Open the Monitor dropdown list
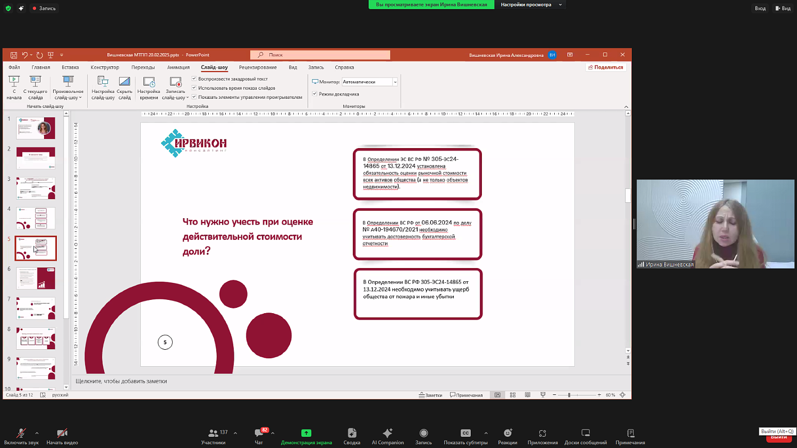The height and width of the screenshot is (448, 797). tap(395, 82)
